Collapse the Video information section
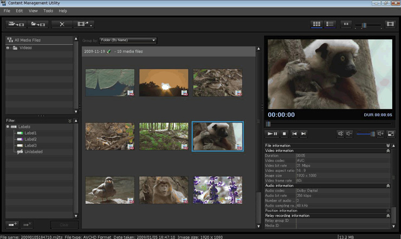The height and width of the screenshot is (239, 401). click(388, 151)
